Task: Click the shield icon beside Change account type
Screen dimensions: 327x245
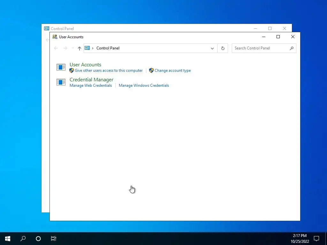Action: (x=151, y=71)
